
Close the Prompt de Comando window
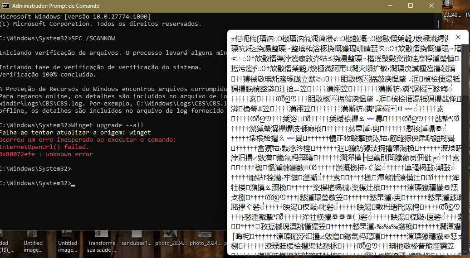pyautogui.click(x=431, y=6)
